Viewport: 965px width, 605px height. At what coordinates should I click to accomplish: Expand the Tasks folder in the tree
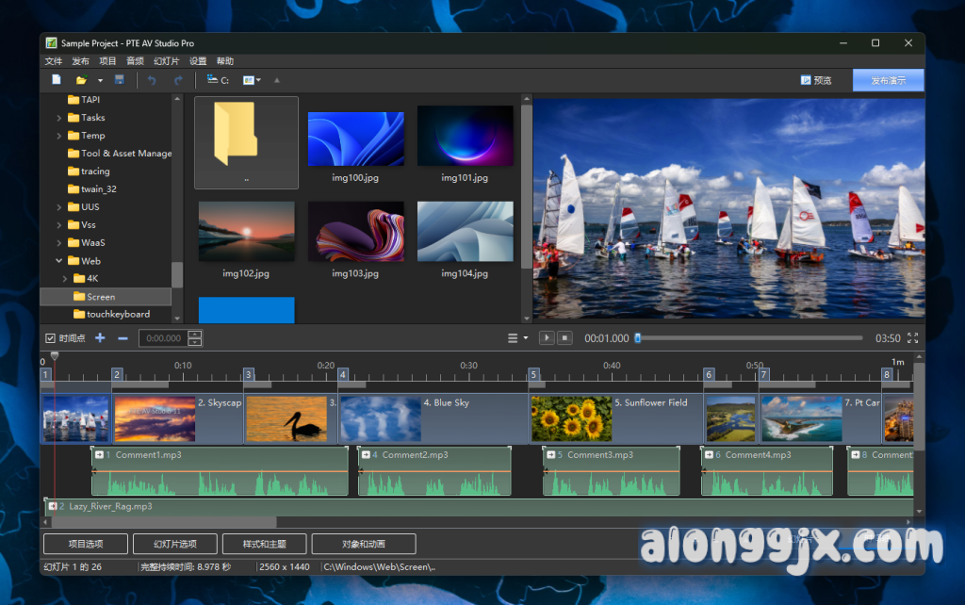59,118
